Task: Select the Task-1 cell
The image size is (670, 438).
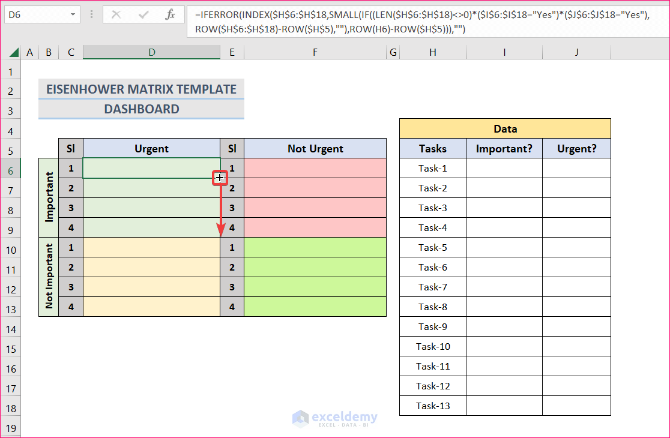Action: pyautogui.click(x=433, y=168)
